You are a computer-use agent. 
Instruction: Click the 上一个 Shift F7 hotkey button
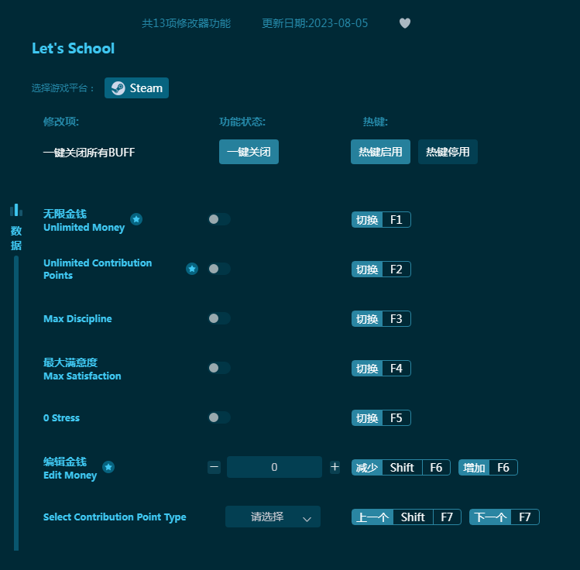coord(406,517)
